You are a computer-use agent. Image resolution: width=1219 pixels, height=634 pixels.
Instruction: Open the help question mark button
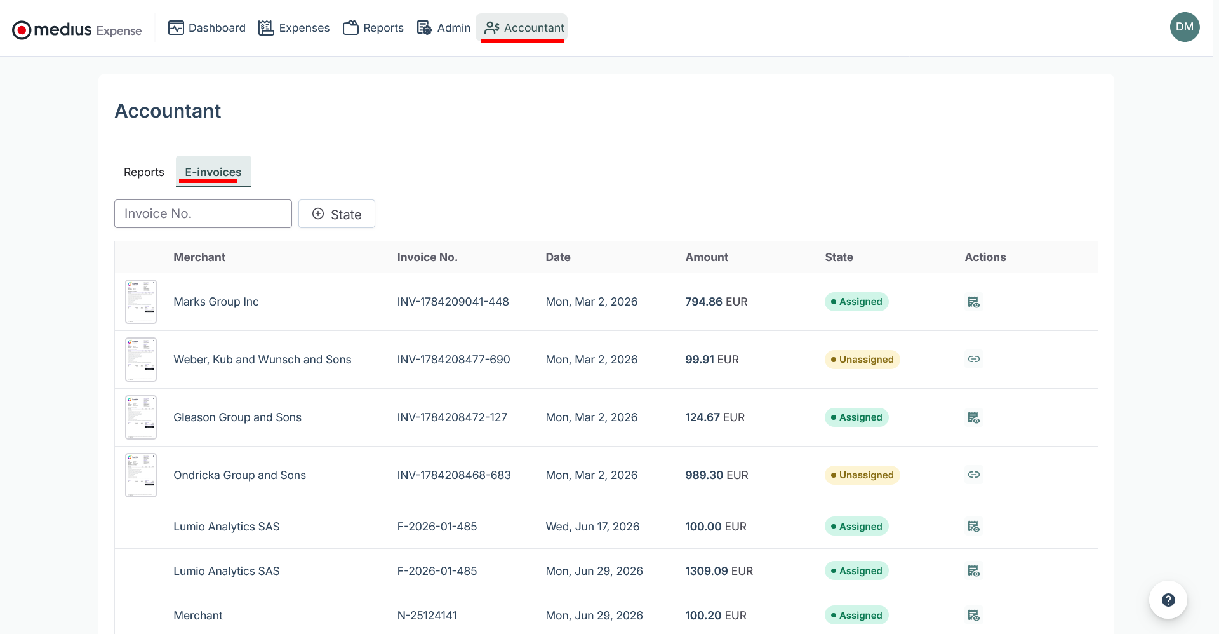click(x=1168, y=600)
